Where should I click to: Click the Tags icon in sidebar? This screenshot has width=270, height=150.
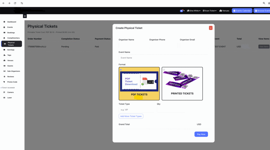(4, 55)
